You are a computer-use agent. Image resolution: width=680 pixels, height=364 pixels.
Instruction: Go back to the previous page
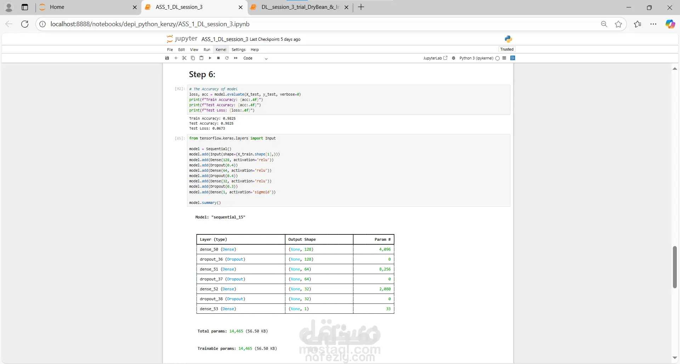point(9,24)
